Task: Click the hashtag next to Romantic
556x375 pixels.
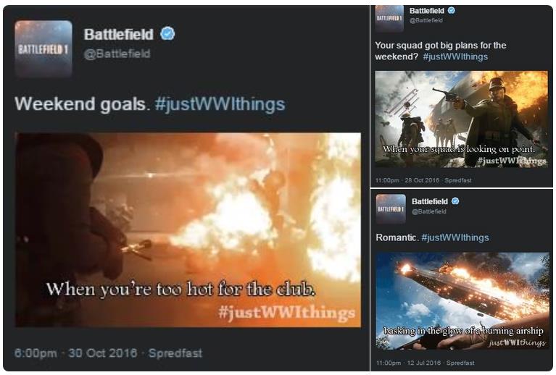Action: point(455,237)
